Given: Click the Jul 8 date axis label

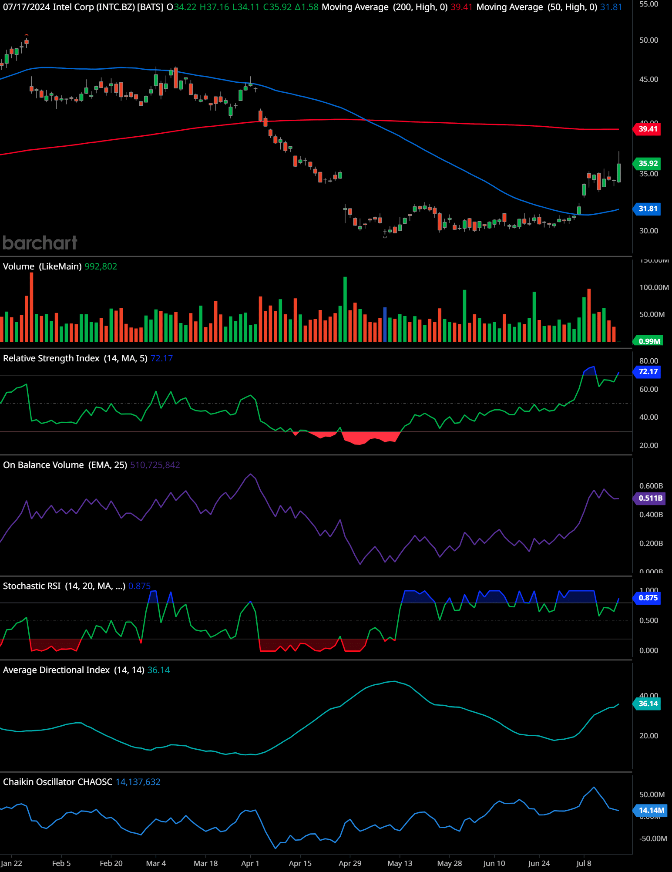Looking at the screenshot, I should click(584, 863).
